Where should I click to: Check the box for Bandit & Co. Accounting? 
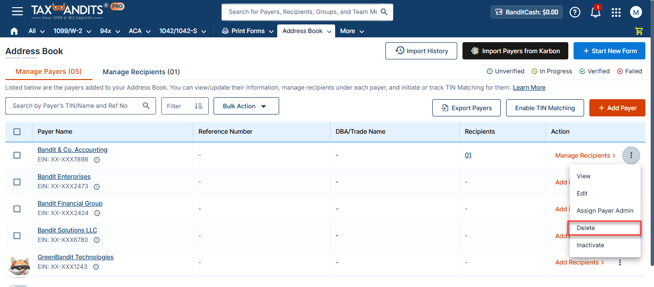[x=17, y=155]
